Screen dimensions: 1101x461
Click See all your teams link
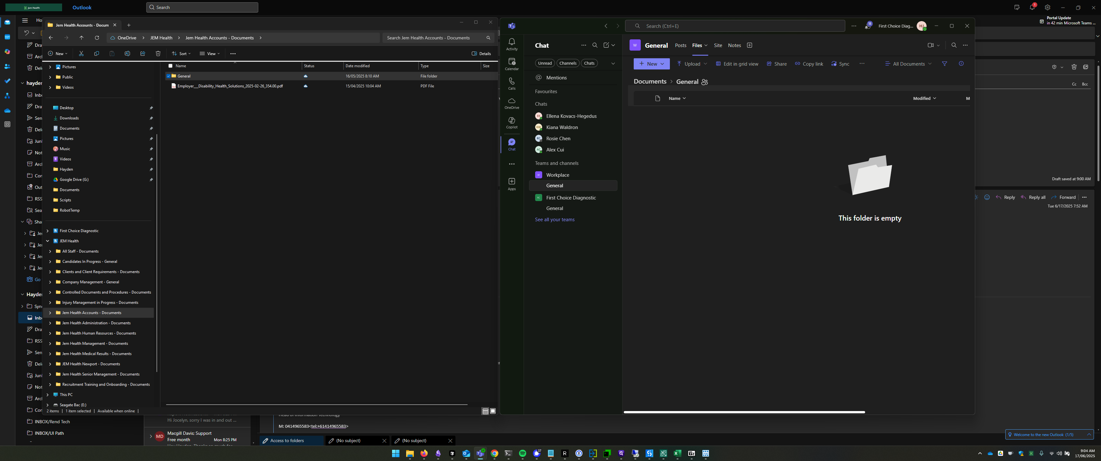(554, 220)
